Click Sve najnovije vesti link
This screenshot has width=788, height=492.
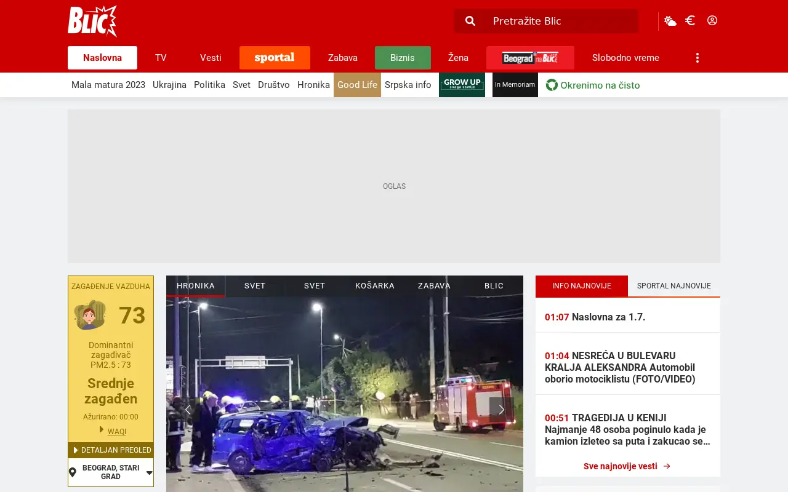click(627, 466)
